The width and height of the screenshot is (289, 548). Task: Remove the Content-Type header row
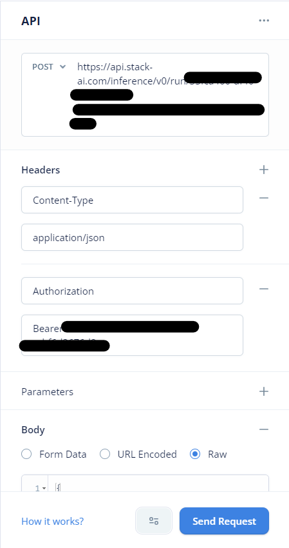(264, 198)
